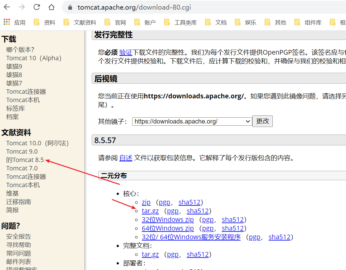Open the 文献资料 bookmark folder
Image resolution: width=346 pixels, height=270 pixels.
click(x=80, y=22)
